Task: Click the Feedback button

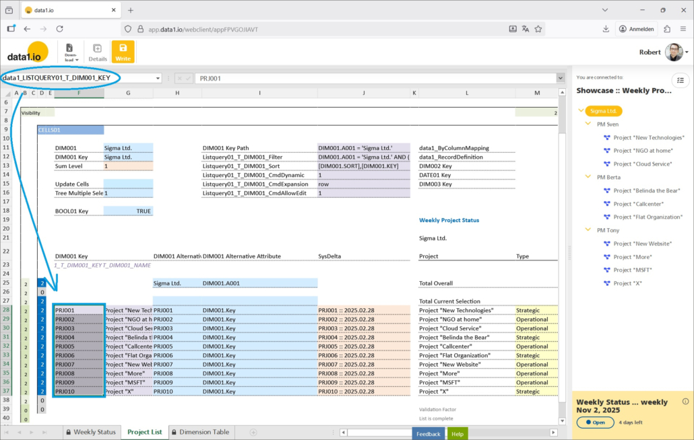Action: pyautogui.click(x=428, y=434)
